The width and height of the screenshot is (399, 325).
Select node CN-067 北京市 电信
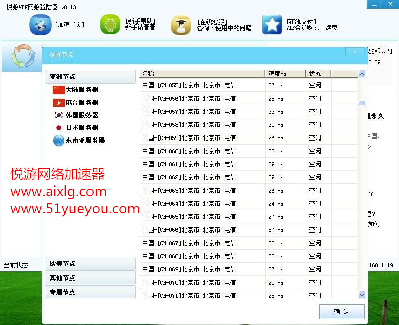click(248, 243)
